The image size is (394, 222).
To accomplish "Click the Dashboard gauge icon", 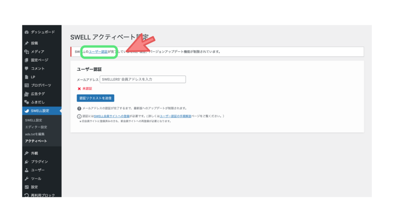I will pos(27,32).
